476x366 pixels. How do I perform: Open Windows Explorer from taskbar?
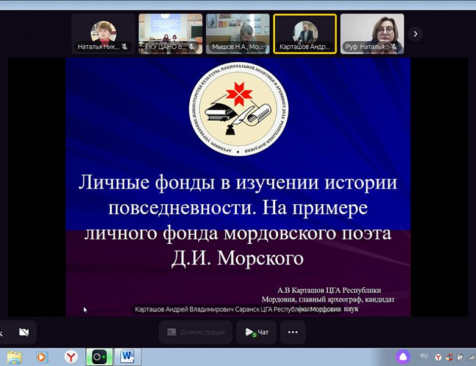coord(14,357)
